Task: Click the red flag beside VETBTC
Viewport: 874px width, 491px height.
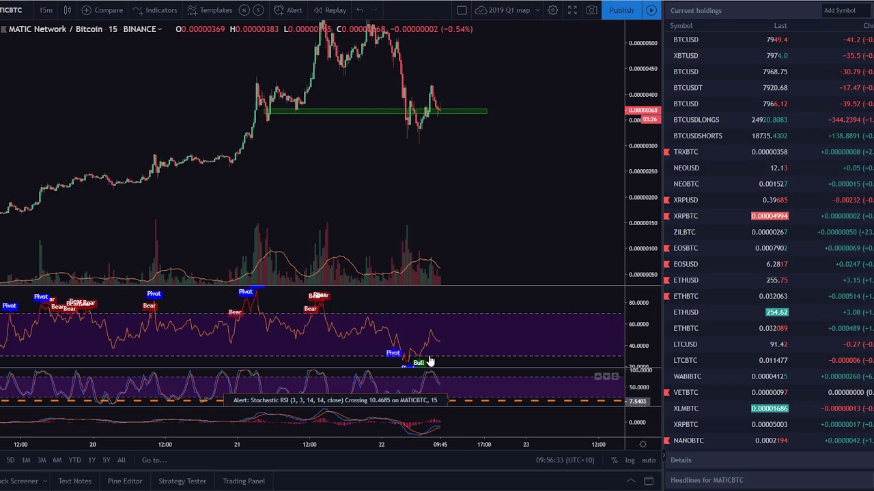Action: click(666, 392)
